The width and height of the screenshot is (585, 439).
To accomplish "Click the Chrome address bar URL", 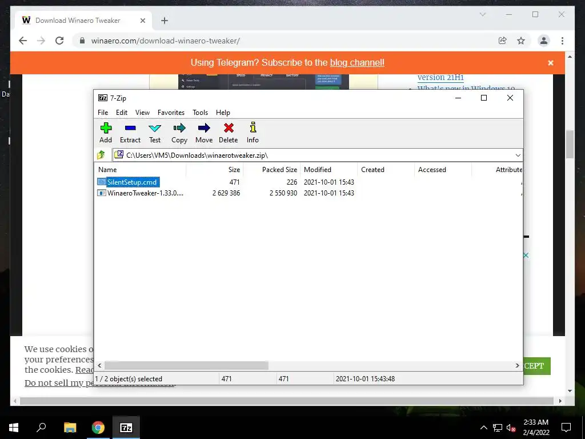I will pos(165,41).
